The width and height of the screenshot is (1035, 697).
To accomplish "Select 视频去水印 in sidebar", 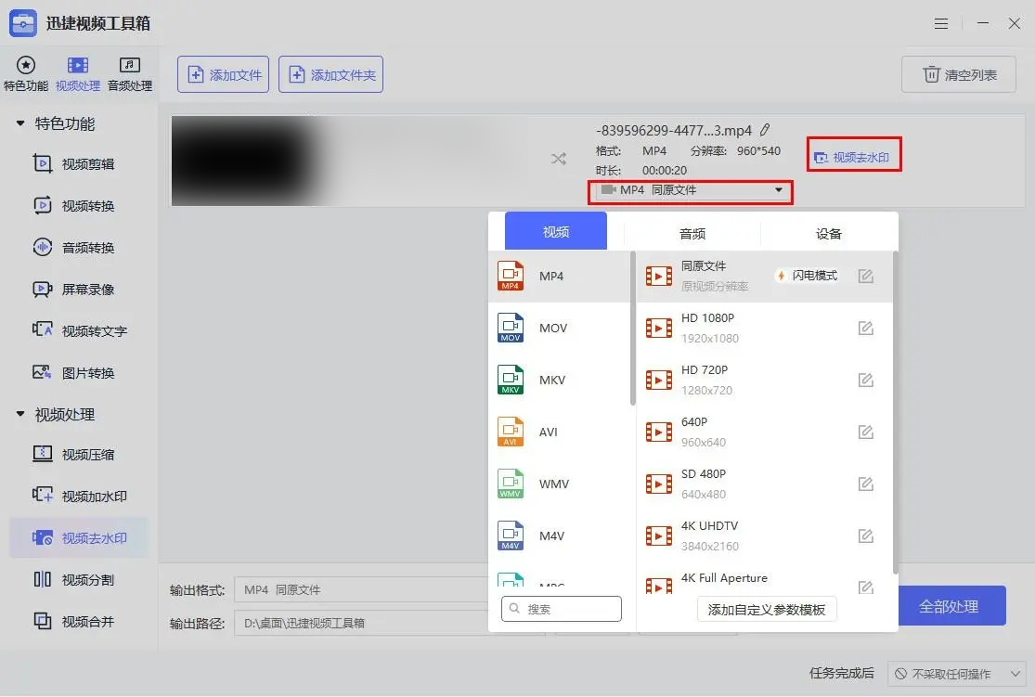I will point(79,538).
